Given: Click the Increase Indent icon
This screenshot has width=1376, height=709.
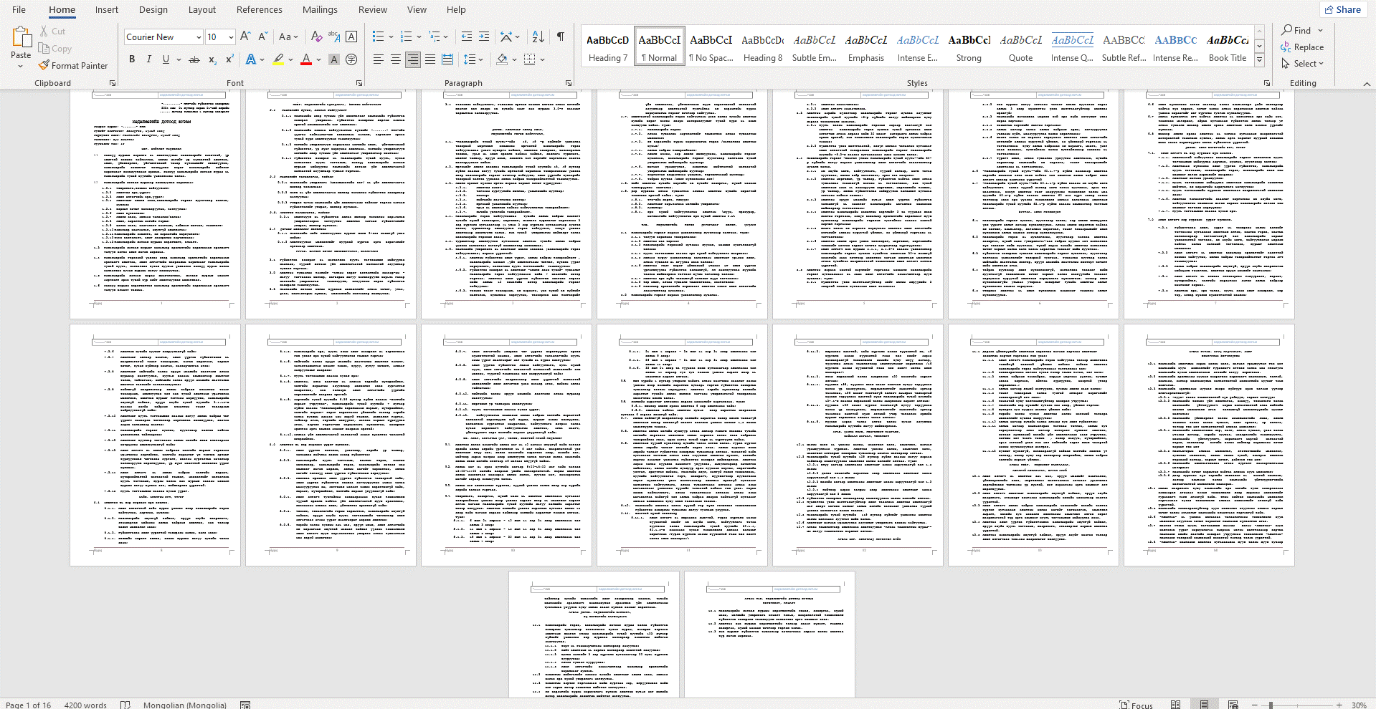Looking at the screenshot, I should click(x=484, y=37).
